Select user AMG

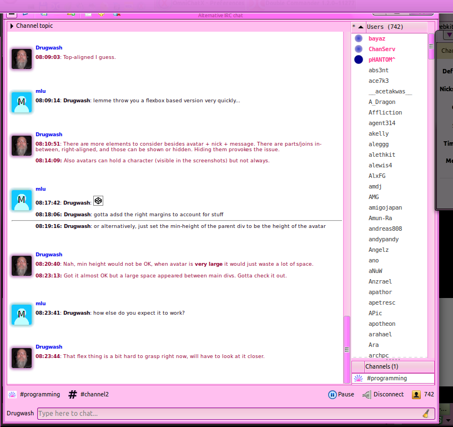pyautogui.click(x=374, y=197)
